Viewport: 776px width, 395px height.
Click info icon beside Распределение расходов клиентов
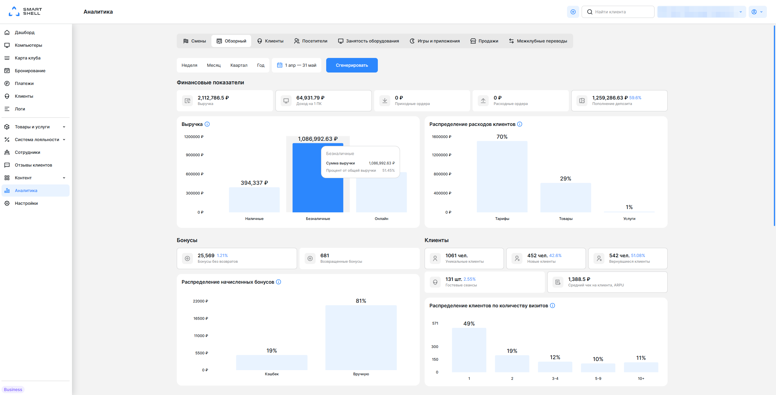520,124
